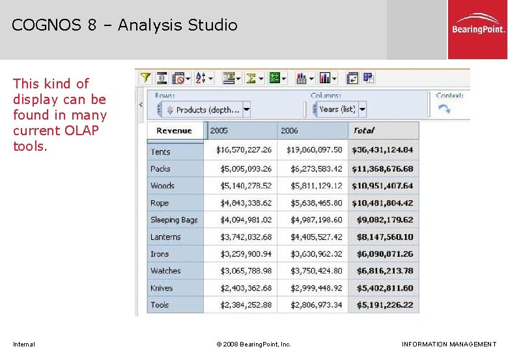Click the Packs Total value $11,368,676.68

[x=382, y=169]
